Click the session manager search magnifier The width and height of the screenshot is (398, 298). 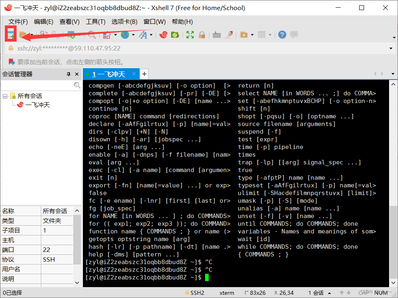click(77, 85)
